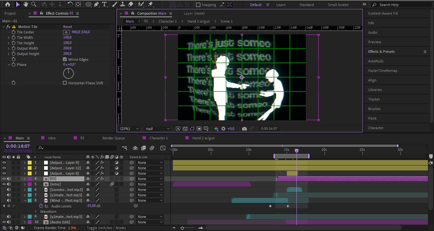Toggle transparency grid in viewer
The height and width of the screenshot is (231, 434).
click(185, 129)
